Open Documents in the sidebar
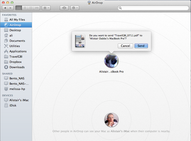 tap(16, 41)
